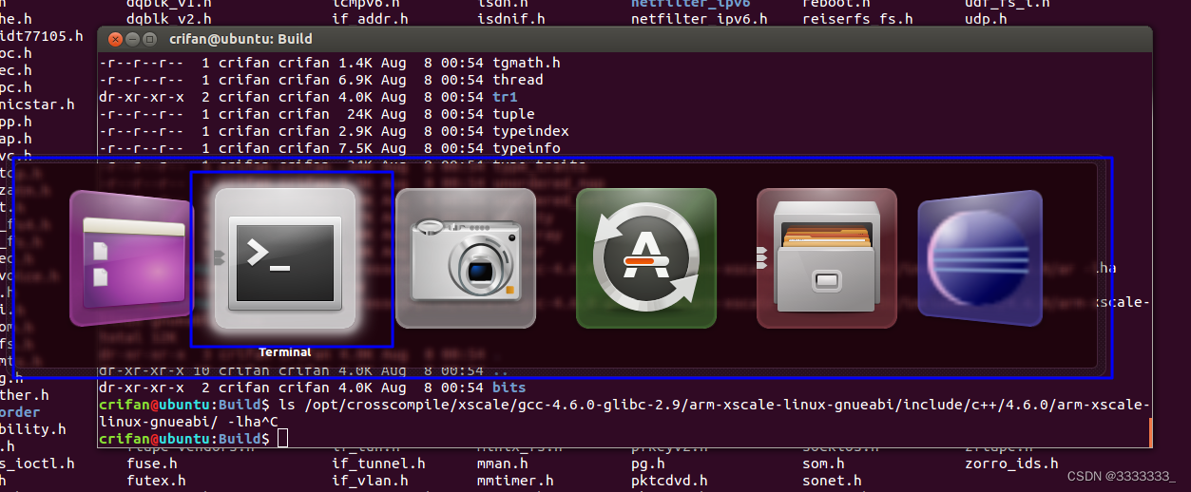The height and width of the screenshot is (492, 1191).
Task: Place cursor at the last terminal prompt
Action: coord(282,439)
